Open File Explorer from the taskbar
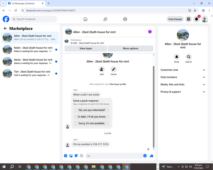213x170 pixels. pyautogui.click(x=94, y=167)
